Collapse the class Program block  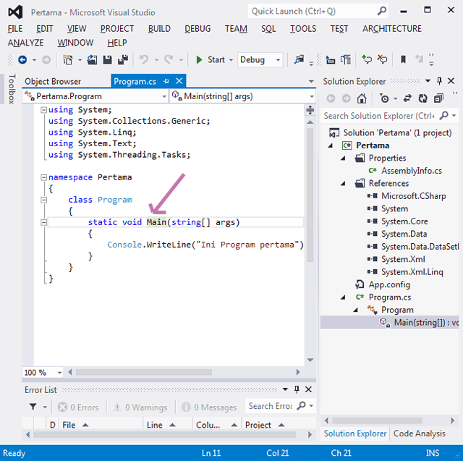coord(43,200)
